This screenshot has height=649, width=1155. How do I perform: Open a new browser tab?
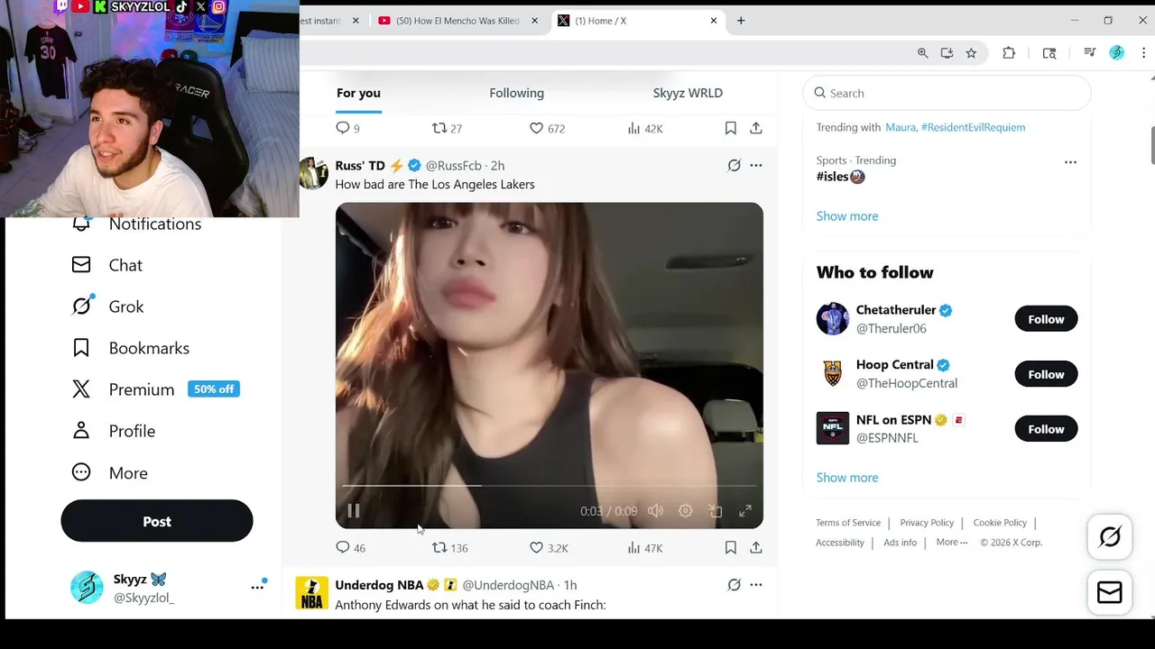click(741, 21)
